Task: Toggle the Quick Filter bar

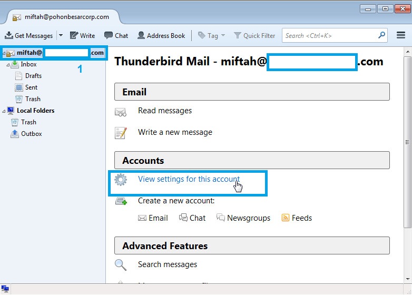Action: pos(254,35)
